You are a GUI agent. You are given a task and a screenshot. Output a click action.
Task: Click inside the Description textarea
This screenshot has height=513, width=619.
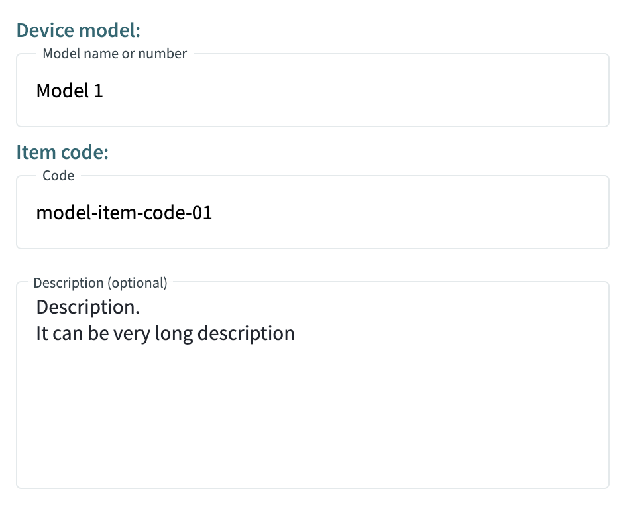313,385
